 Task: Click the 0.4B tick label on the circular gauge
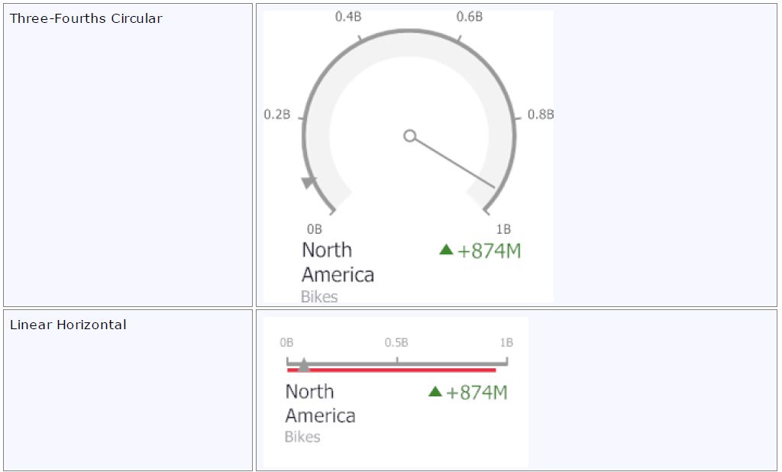348,17
